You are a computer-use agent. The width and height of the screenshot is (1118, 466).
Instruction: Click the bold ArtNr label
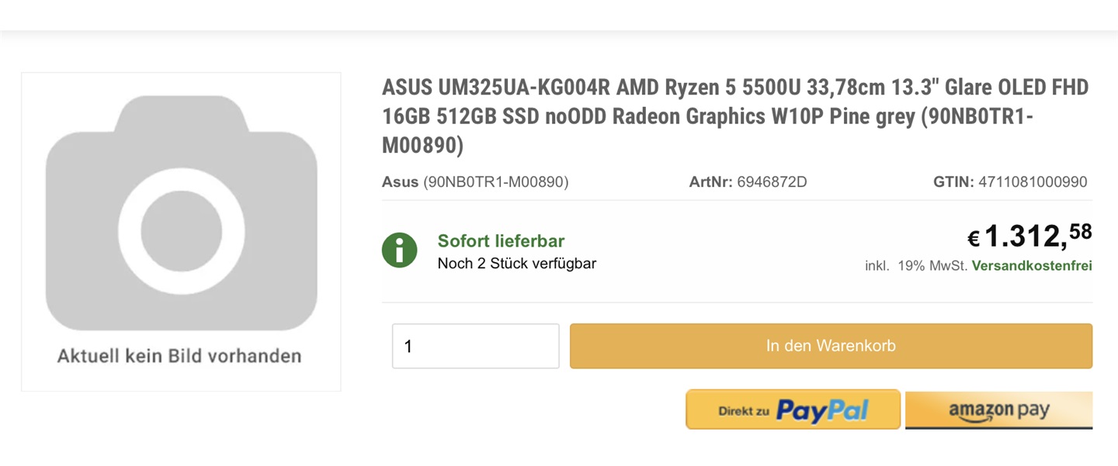(x=710, y=182)
